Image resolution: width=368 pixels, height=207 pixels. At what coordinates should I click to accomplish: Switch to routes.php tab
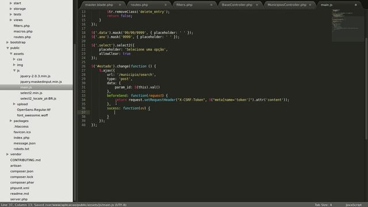pos(139,5)
